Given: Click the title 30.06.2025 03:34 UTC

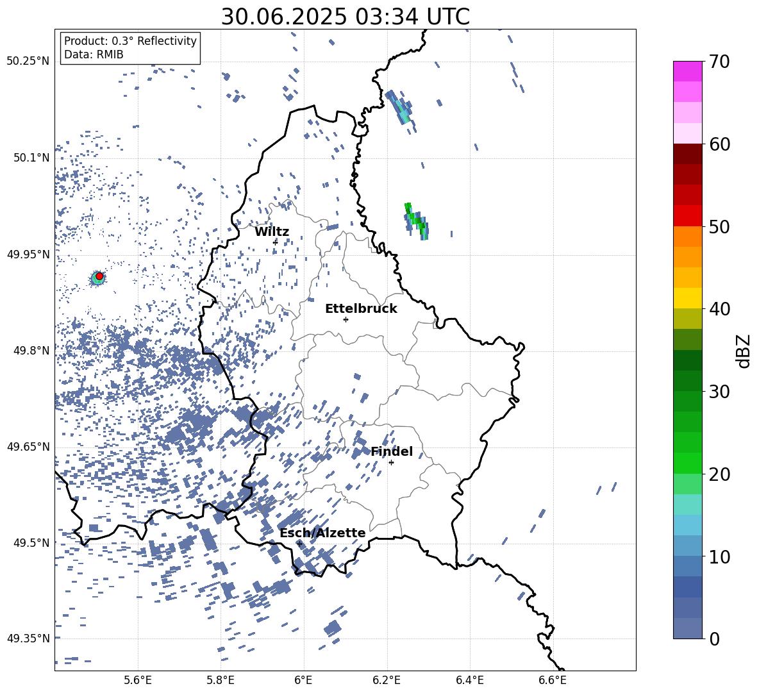Looking at the screenshot, I should point(345,17).
